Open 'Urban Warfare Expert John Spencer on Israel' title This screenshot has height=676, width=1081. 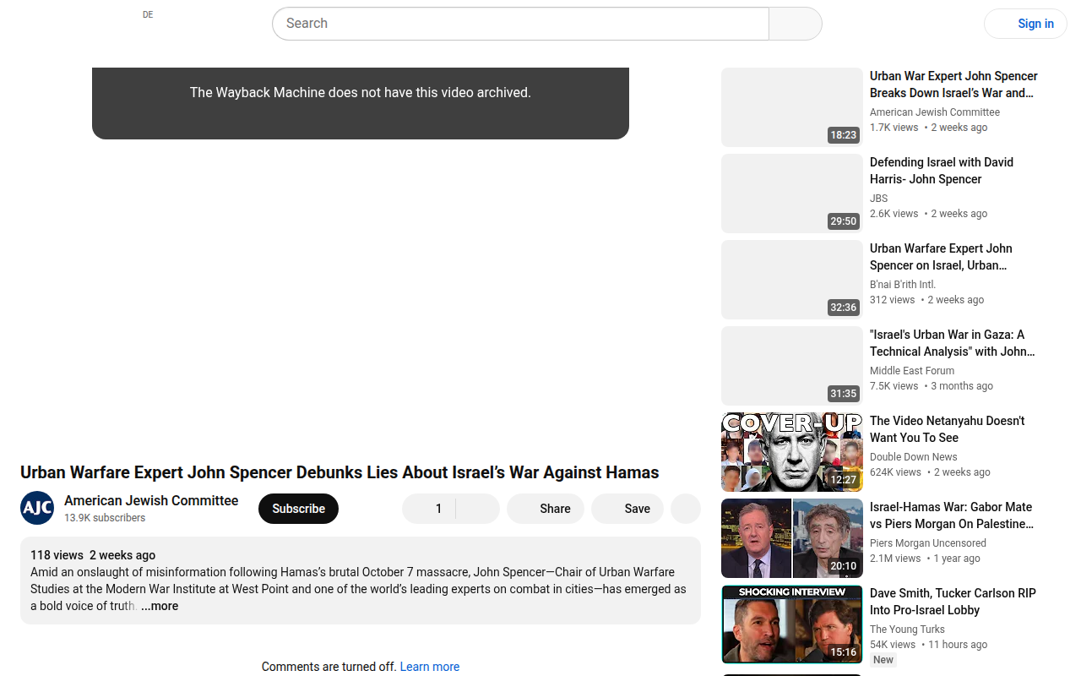941,257
